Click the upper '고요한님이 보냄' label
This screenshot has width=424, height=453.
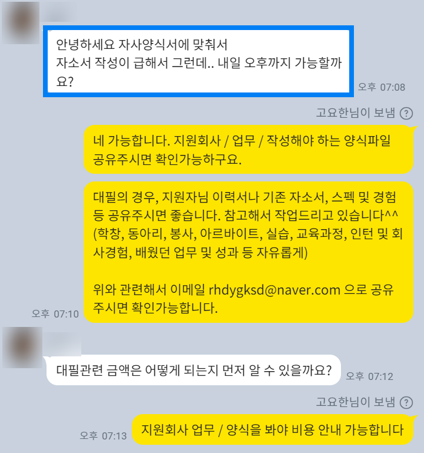coord(355,113)
